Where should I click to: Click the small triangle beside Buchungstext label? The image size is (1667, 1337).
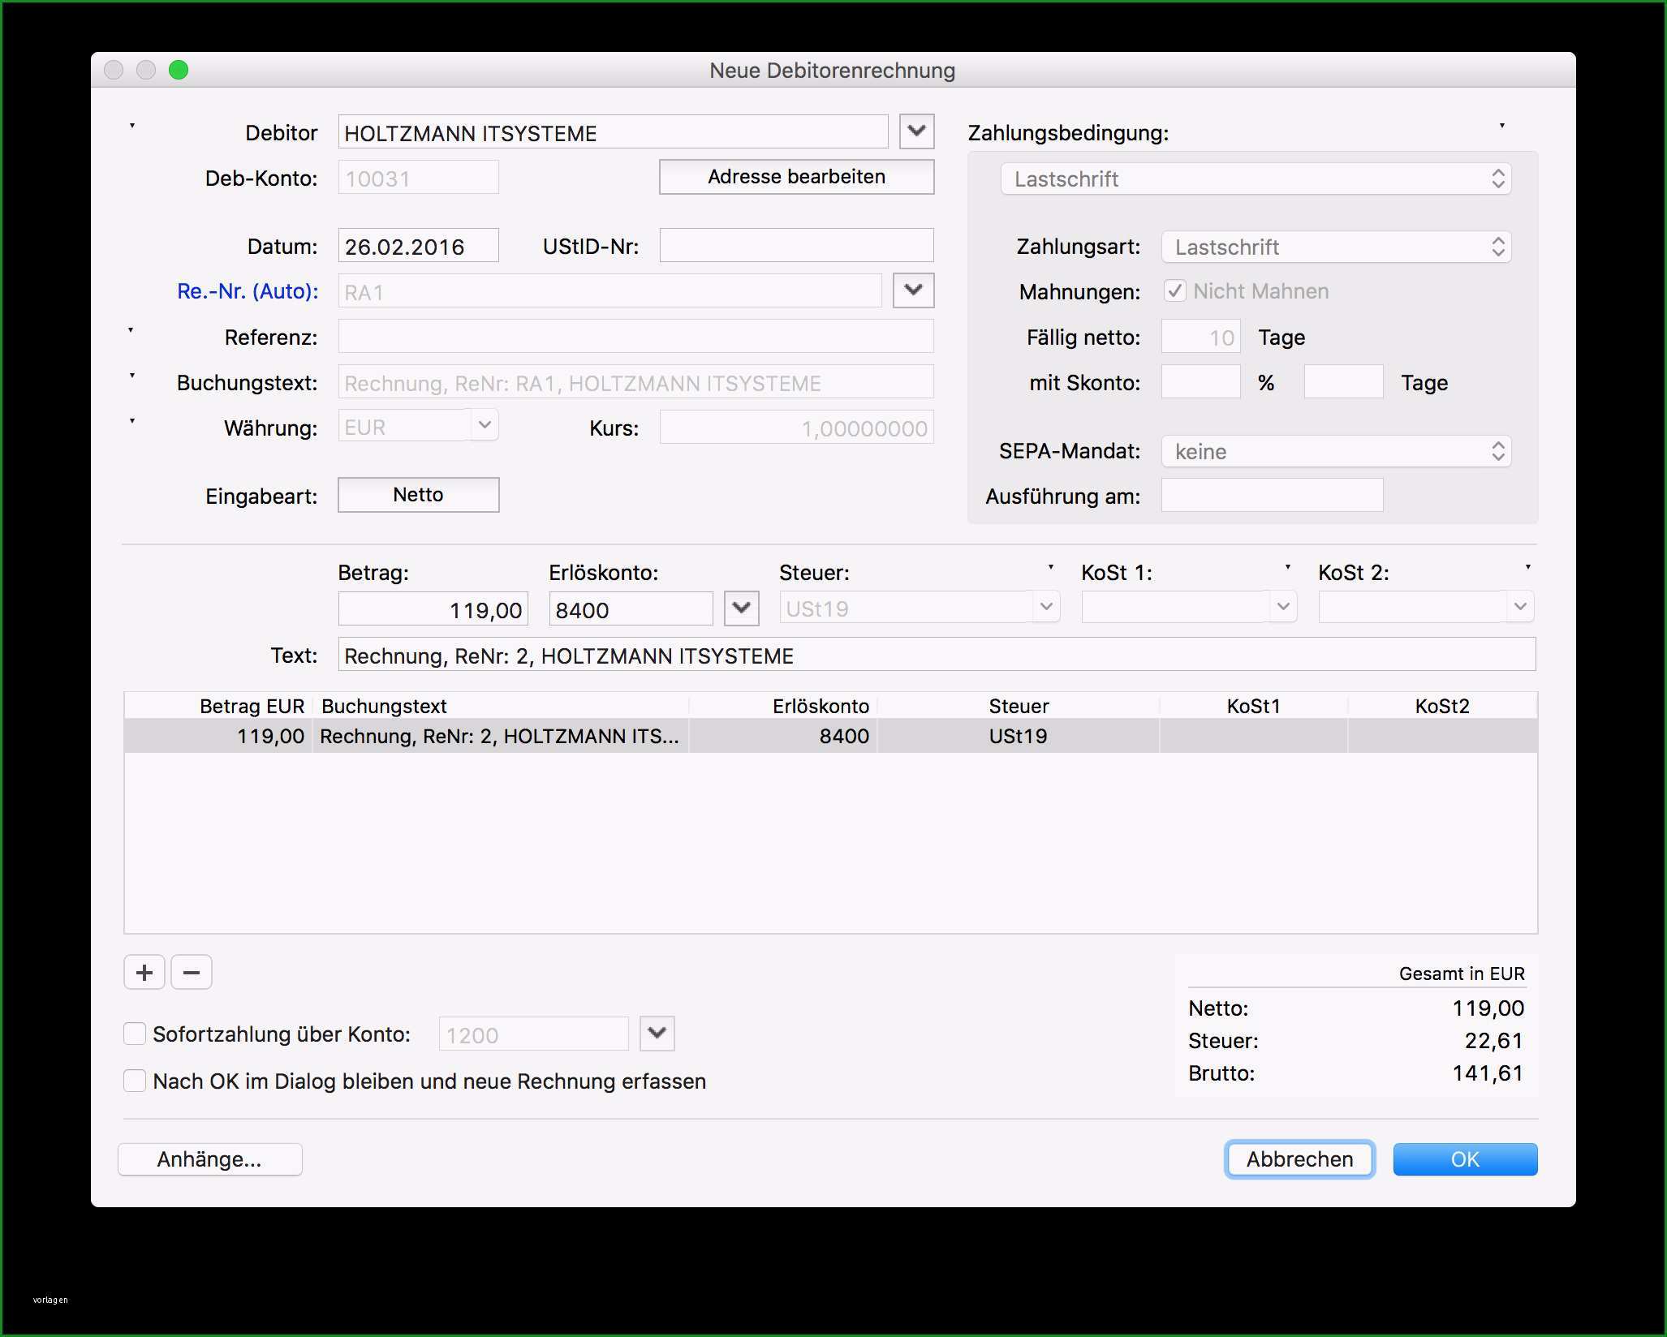tap(132, 376)
